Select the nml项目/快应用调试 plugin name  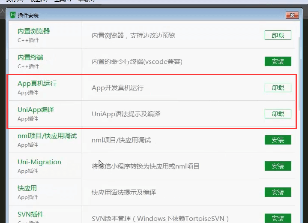pyautogui.click(x=47, y=136)
